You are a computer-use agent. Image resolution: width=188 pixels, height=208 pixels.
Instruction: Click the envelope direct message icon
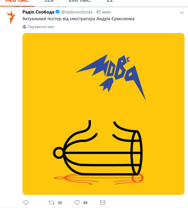pyautogui.click(x=103, y=202)
